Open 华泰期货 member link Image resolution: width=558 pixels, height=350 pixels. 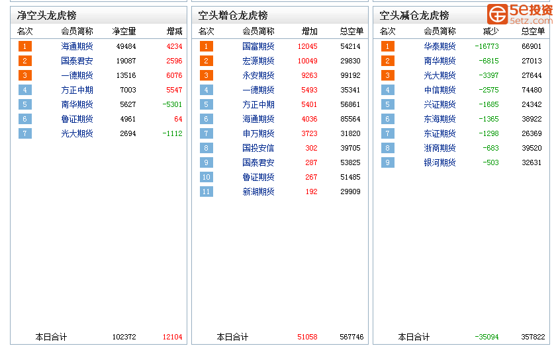440,46
